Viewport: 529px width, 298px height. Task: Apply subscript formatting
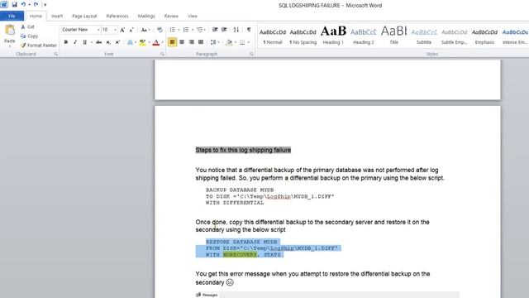(108, 42)
